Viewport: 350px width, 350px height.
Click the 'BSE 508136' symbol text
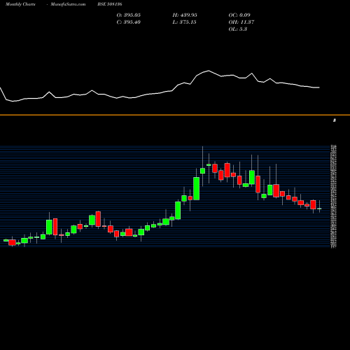tap(110, 4)
